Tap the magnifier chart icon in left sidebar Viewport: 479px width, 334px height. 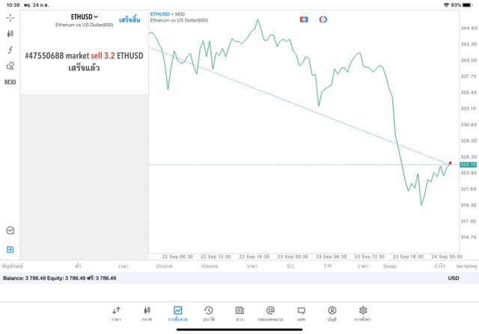pyautogui.click(x=10, y=231)
